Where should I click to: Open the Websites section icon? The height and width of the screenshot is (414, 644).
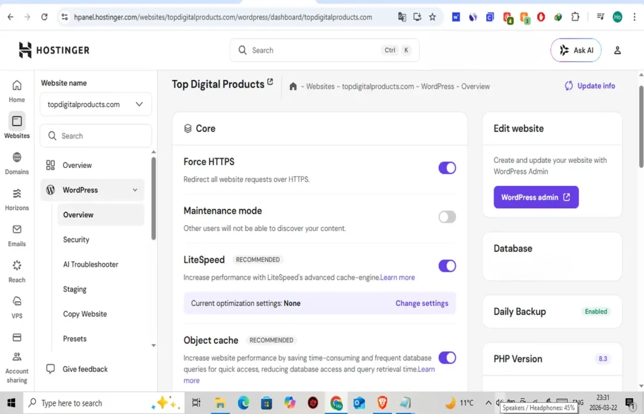click(17, 121)
